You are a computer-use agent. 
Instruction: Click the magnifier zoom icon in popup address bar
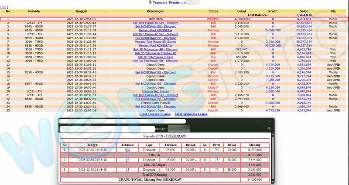(x=270, y=128)
